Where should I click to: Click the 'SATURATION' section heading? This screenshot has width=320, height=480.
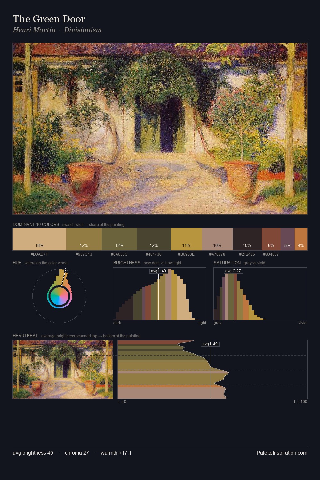pyautogui.click(x=227, y=263)
